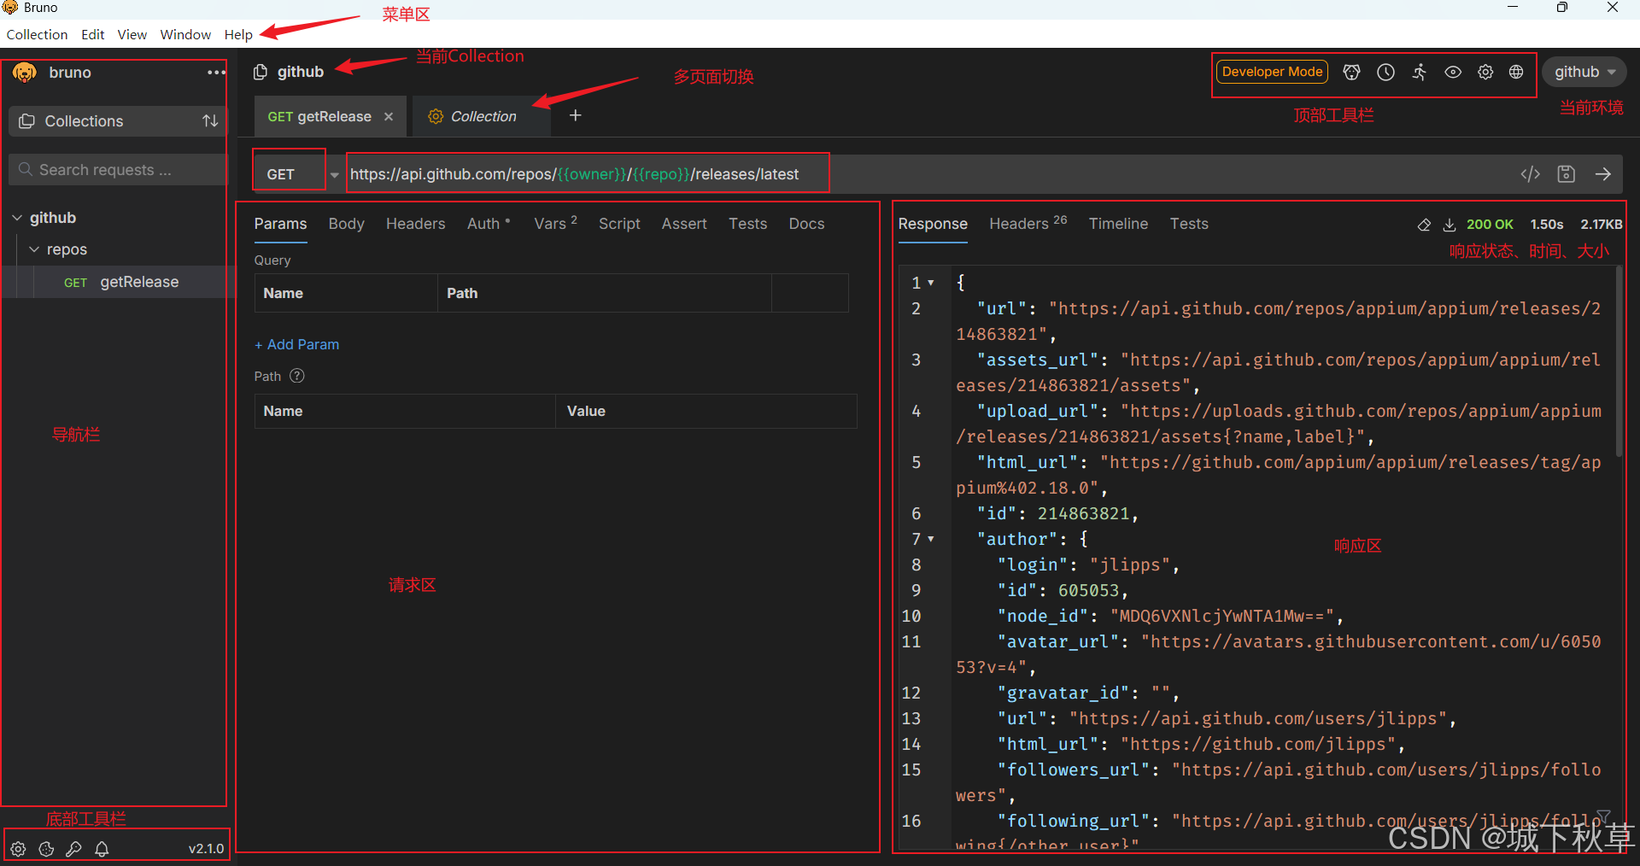Fold the JSON root at line 1
Image resolution: width=1640 pixels, height=866 pixels.
click(x=931, y=283)
